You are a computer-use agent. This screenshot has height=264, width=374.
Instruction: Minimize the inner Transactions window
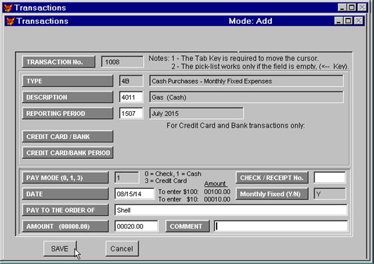(x=339, y=21)
